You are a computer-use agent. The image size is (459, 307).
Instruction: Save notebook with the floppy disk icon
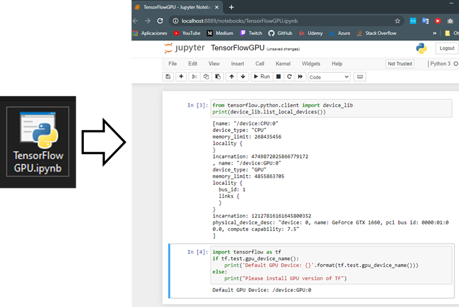[x=168, y=77]
